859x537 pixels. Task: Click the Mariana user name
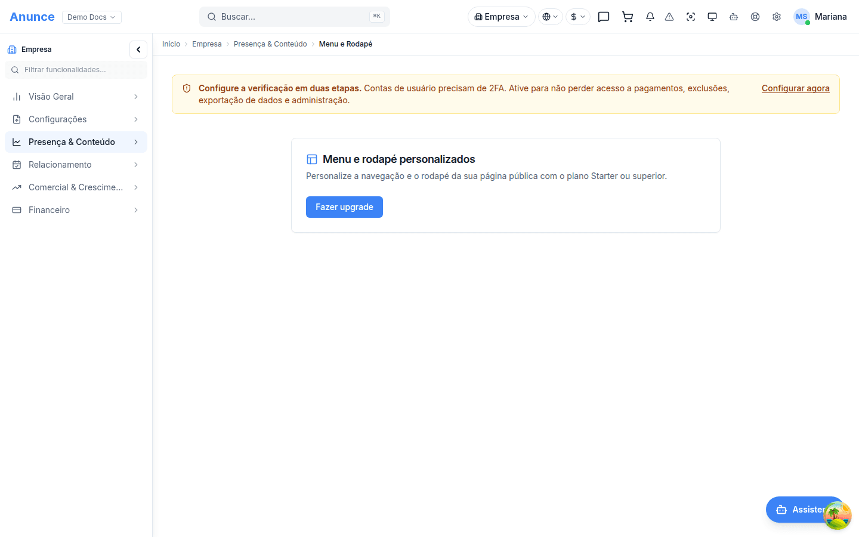coord(831,17)
